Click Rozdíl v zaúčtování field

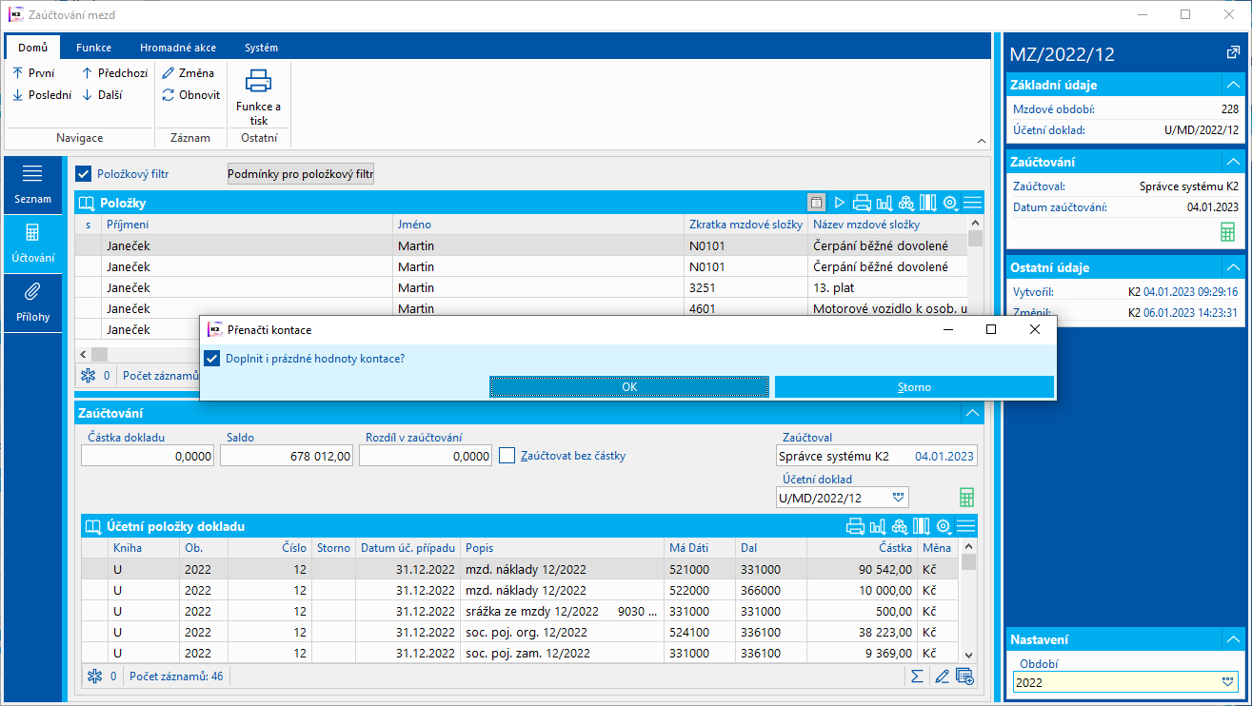click(x=426, y=457)
